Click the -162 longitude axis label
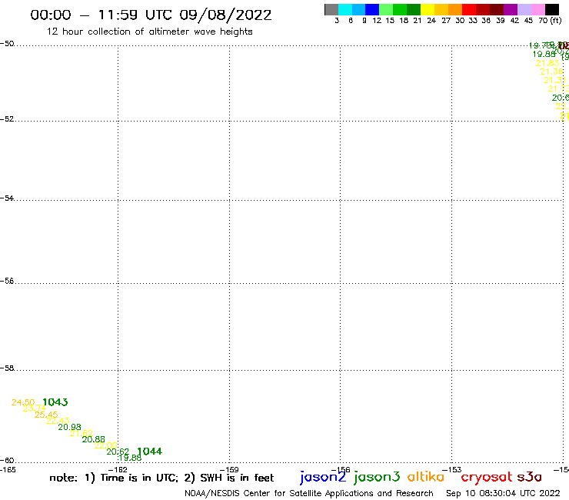569x500 pixels. (118, 469)
